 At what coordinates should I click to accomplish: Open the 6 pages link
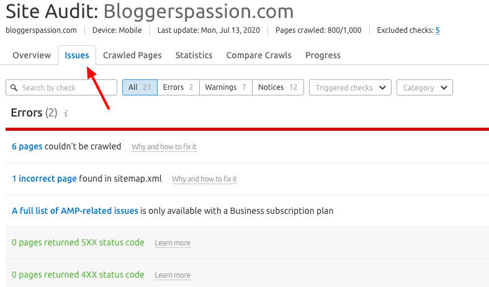[x=27, y=146]
